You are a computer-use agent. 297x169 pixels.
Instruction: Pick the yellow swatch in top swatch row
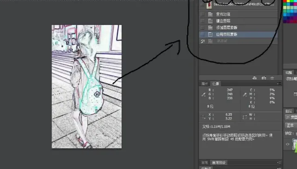coord(288,1)
